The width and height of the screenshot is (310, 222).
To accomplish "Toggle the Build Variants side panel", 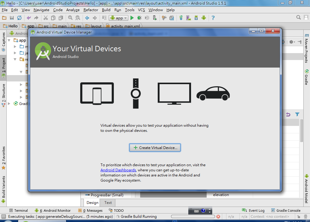I will (4, 189).
